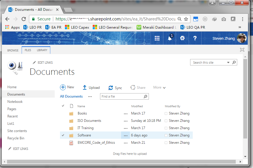Click the Upload arrow icon
Screen dimensions: 253x168
click(x=85, y=87)
